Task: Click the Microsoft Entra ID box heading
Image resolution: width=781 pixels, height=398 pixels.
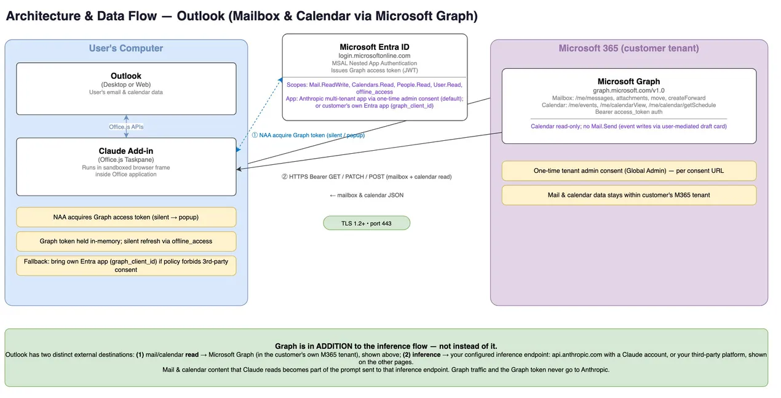Action: (375, 47)
